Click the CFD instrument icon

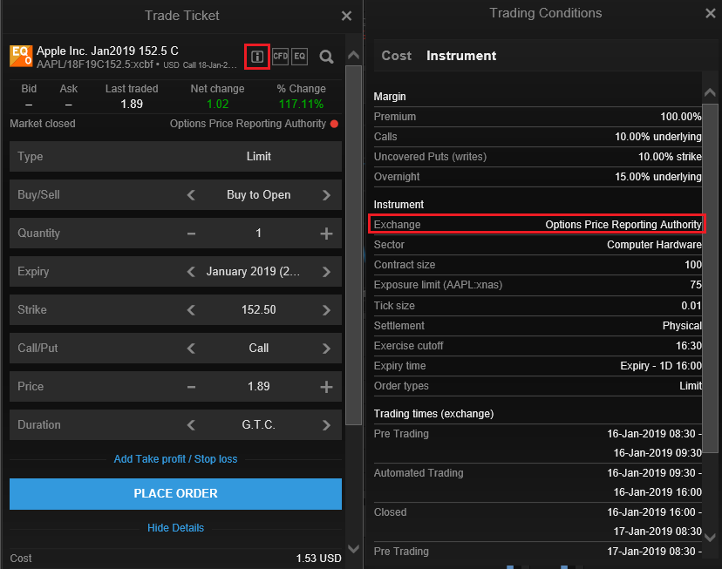click(280, 57)
